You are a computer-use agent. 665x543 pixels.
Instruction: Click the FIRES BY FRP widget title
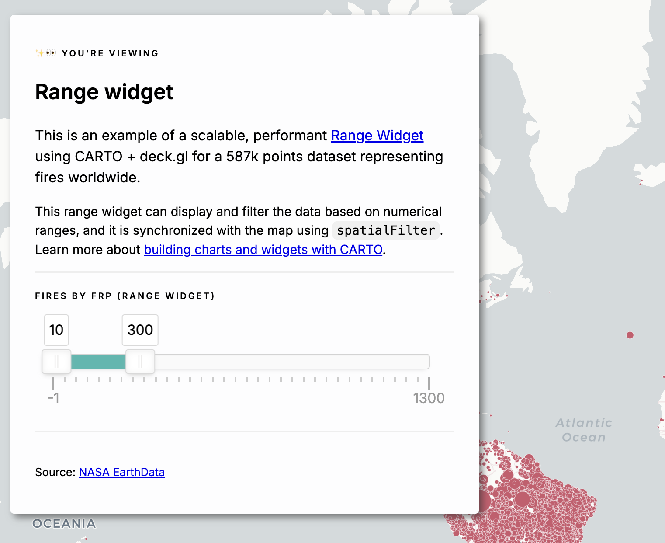[x=125, y=296]
